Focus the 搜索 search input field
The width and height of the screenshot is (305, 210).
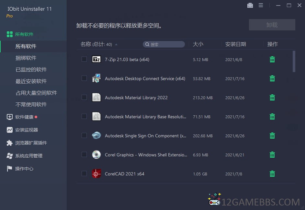[164, 45]
